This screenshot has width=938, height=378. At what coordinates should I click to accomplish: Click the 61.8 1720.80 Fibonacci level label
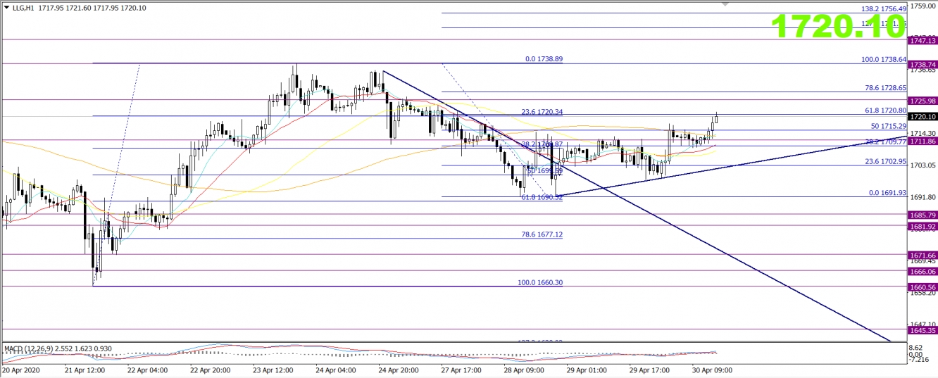[x=885, y=111]
